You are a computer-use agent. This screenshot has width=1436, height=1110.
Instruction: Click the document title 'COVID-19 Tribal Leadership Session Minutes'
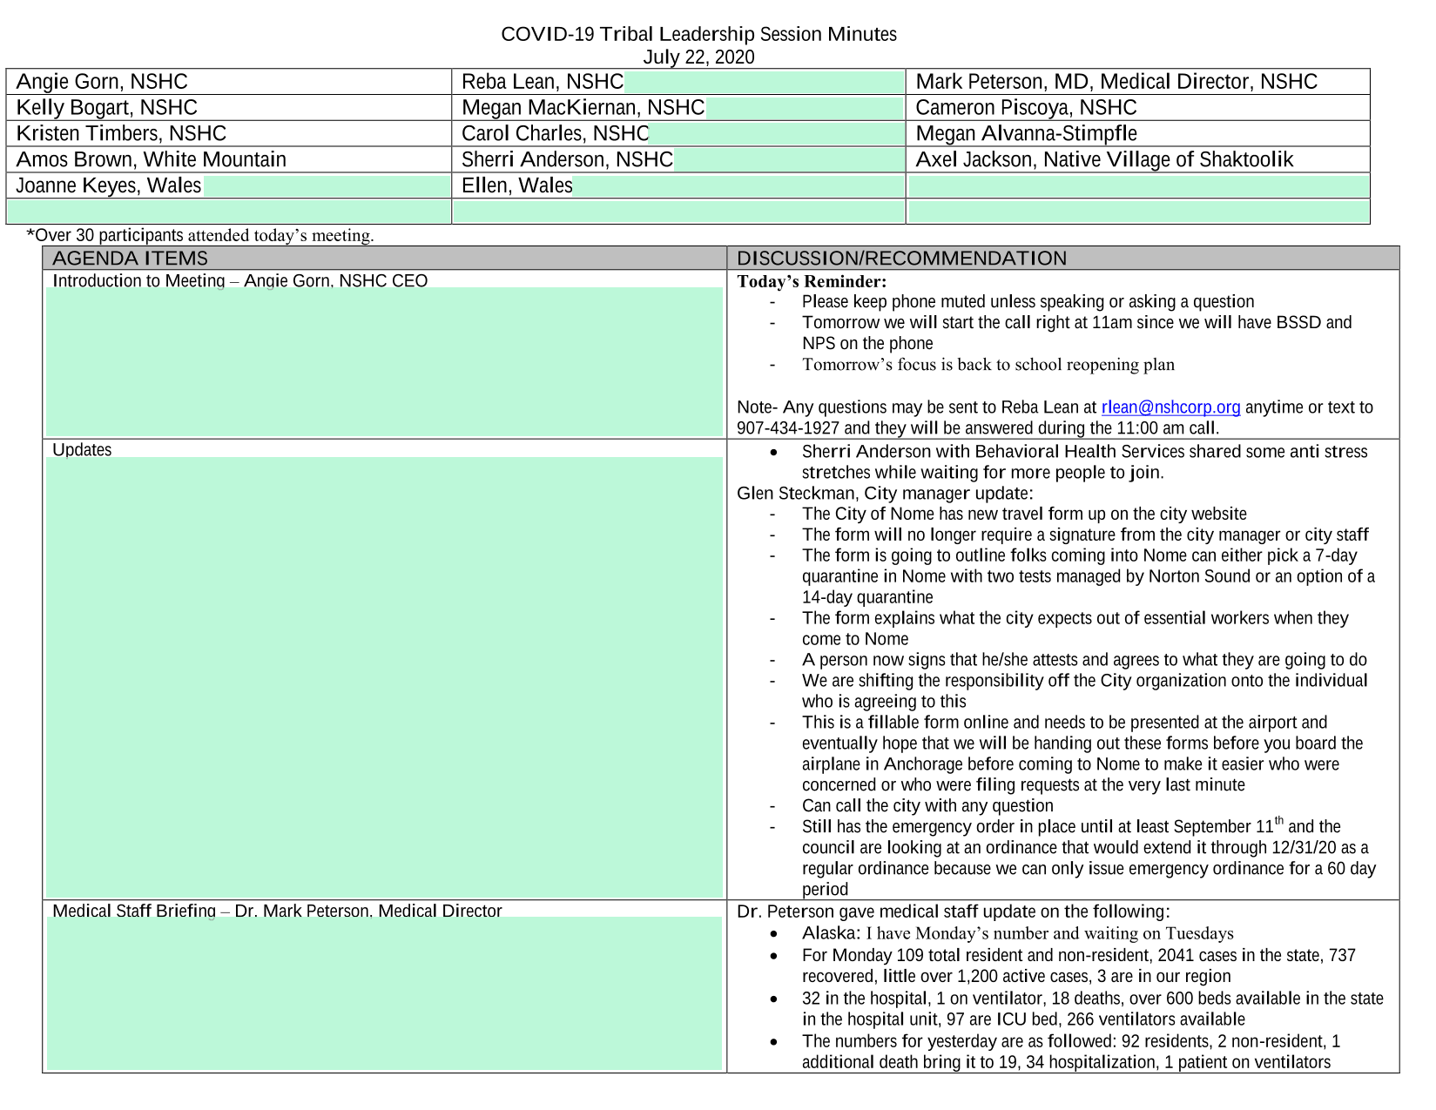698,34
